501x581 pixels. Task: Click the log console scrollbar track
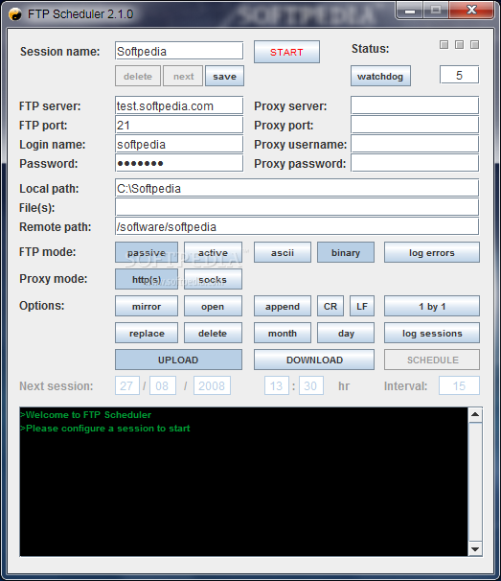click(x=475, y=481)
